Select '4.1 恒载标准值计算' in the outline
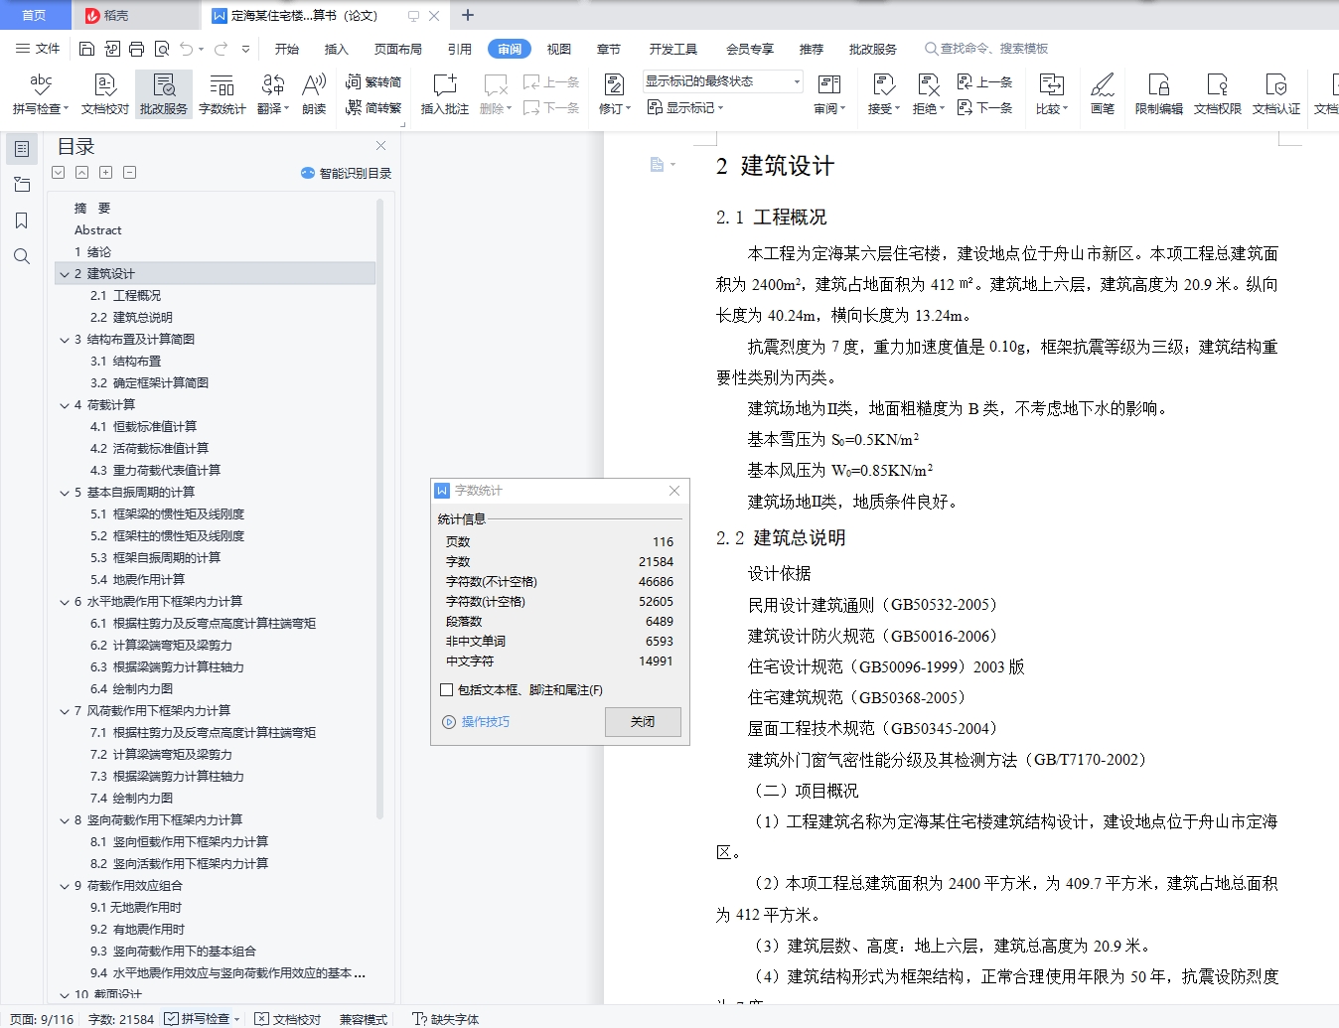The height and width of the screenshot is (1028, 1339). pos(143,427)
